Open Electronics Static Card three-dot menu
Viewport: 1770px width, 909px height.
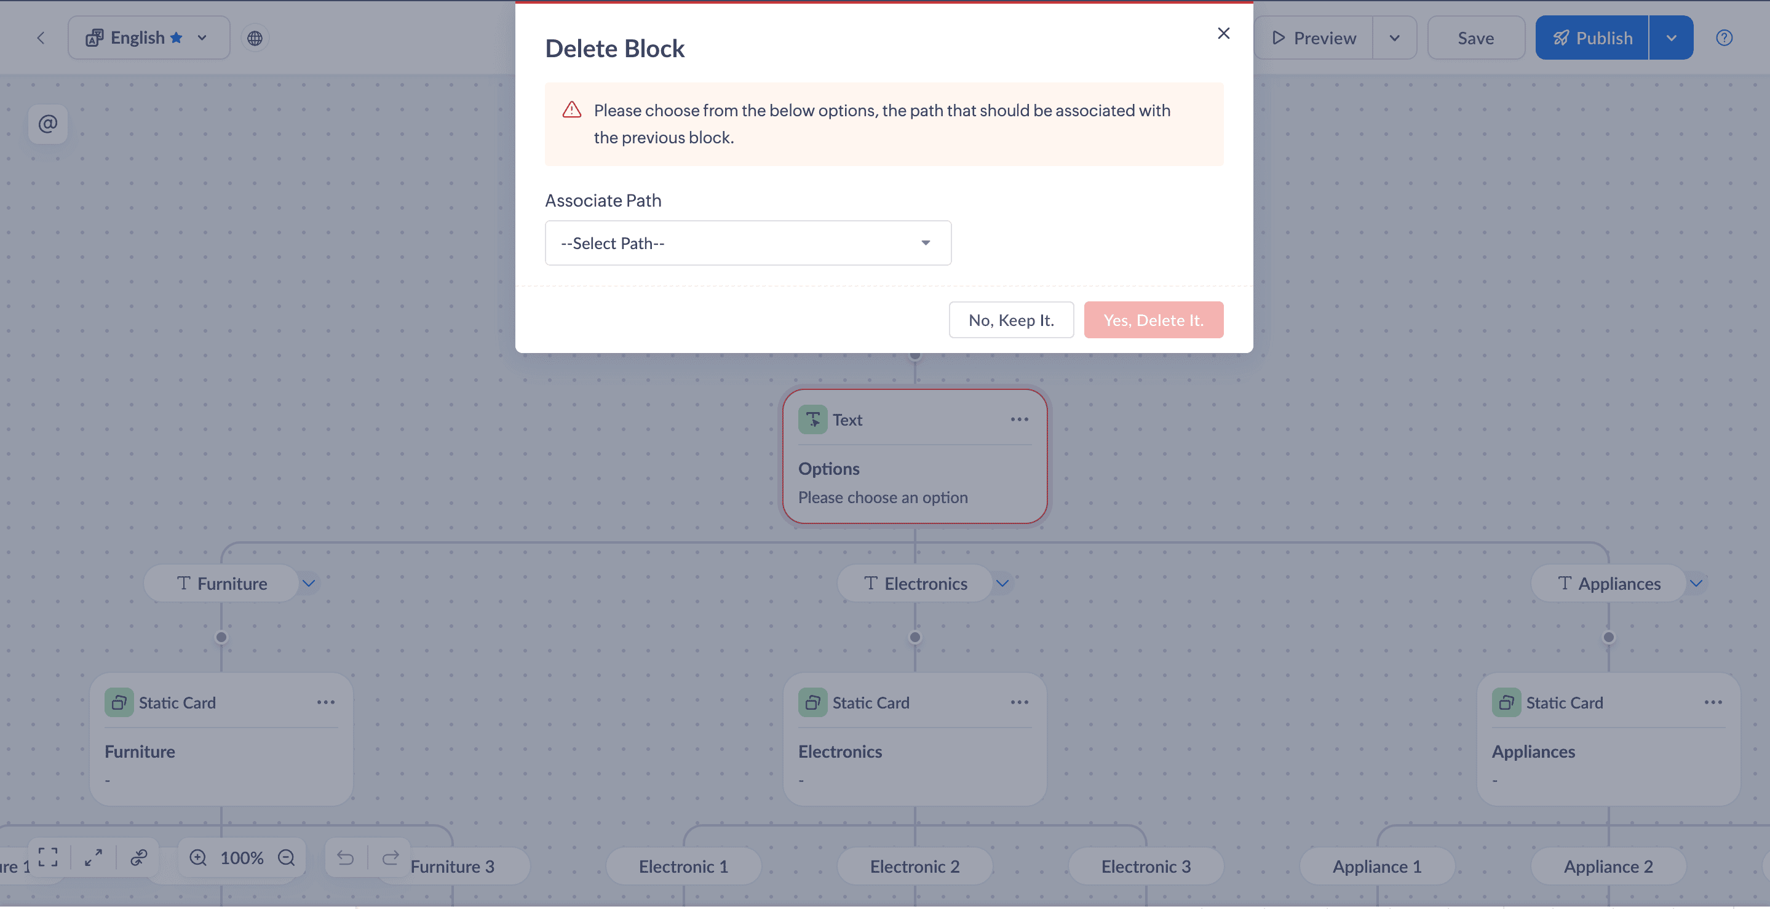1019,702
